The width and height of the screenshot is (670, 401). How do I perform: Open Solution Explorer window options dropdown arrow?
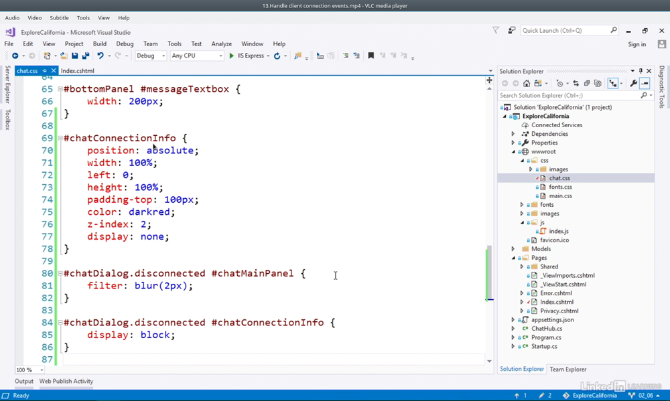point(632,71)
